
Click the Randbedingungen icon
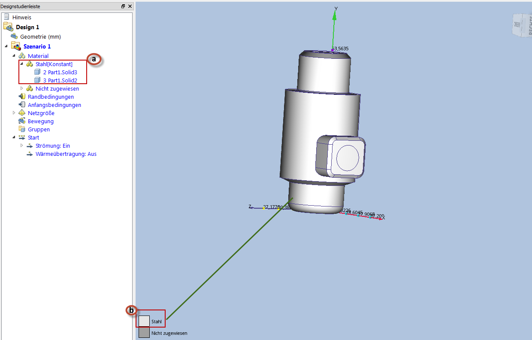coord(22,97)
